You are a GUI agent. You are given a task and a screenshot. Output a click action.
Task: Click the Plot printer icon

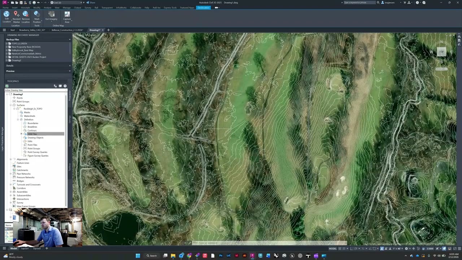click(34, 3)
